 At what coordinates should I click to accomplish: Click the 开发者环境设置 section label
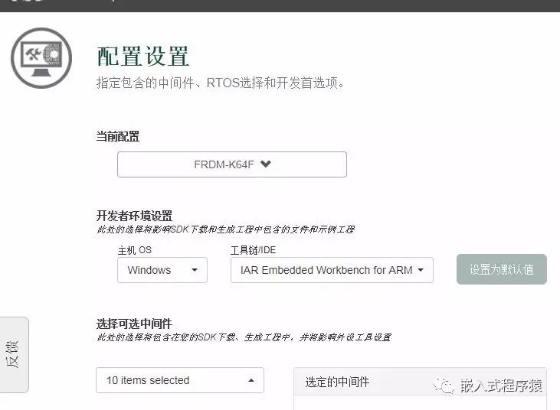click(134, 216)
